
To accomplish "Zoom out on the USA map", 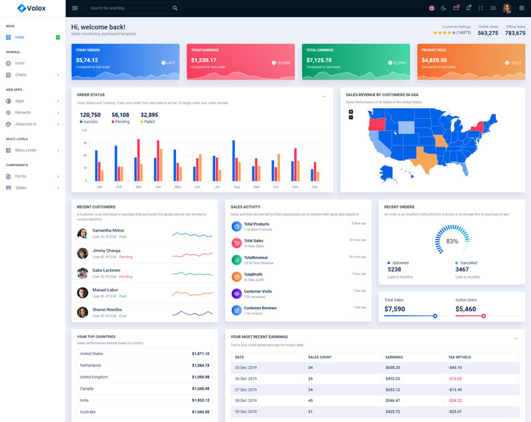I will 350,117.
